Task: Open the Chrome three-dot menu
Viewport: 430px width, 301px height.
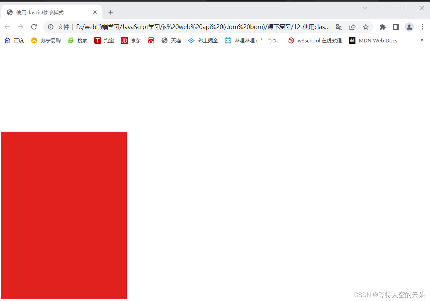Action: (423, 27)
